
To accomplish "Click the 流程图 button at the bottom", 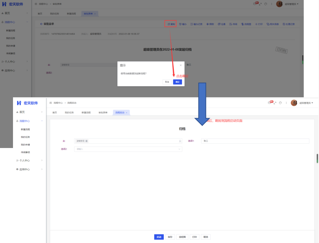I will 182,237.
